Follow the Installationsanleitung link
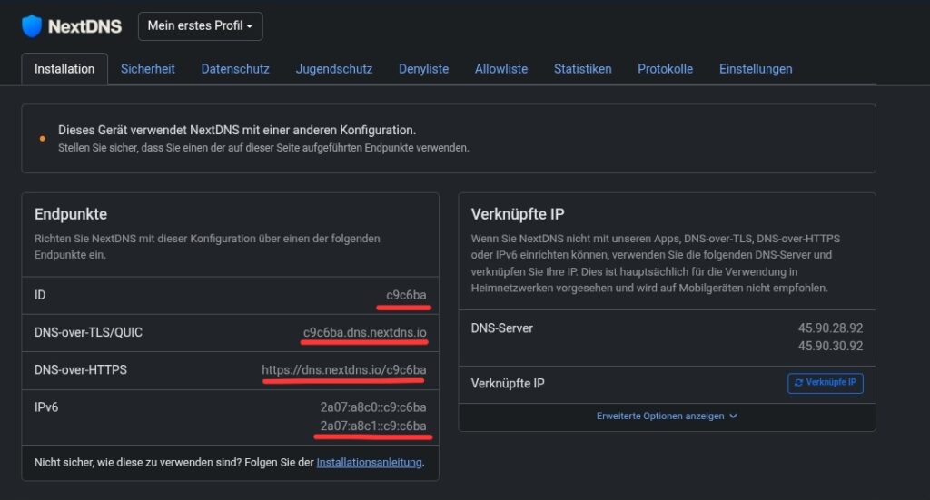Screen dimensions: 930x500 pyautogui.click(x=369, y=462)
